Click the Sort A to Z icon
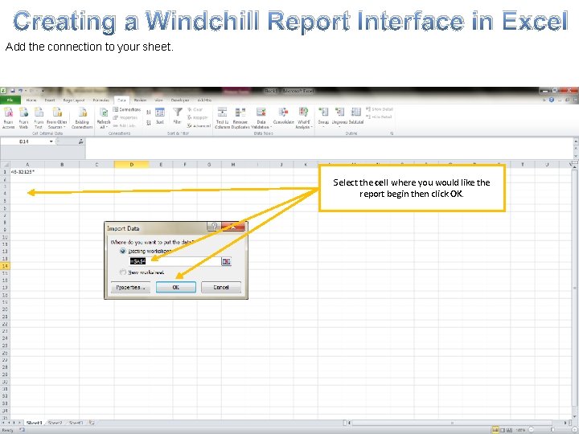579x434 pixels. coord(149,113)
